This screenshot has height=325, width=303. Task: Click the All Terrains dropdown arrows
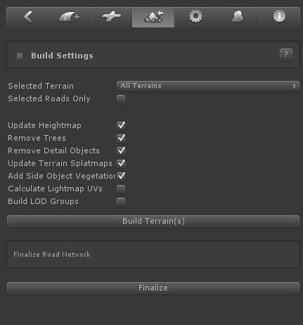[294, 86]
